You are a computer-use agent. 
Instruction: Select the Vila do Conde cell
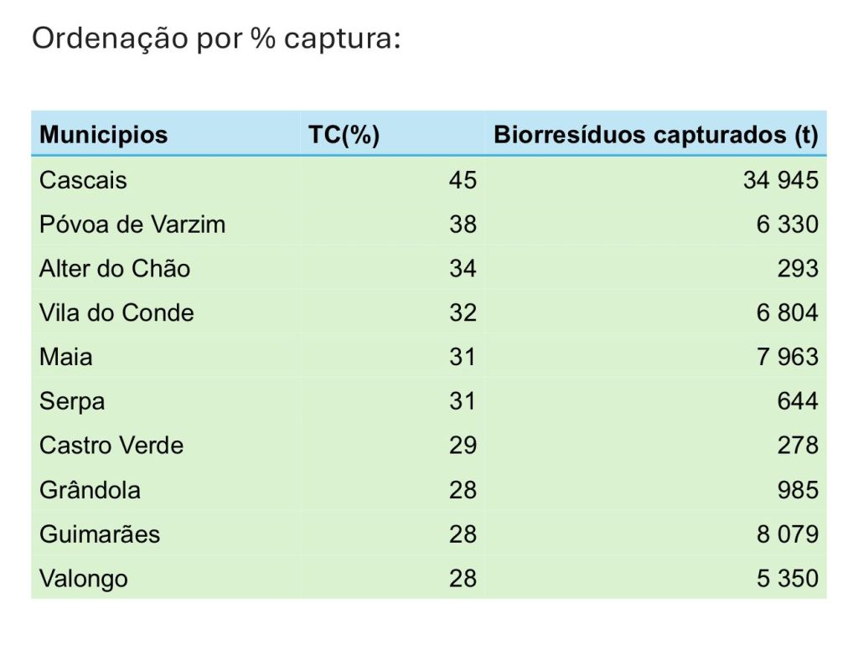click(x=116, y=313)
